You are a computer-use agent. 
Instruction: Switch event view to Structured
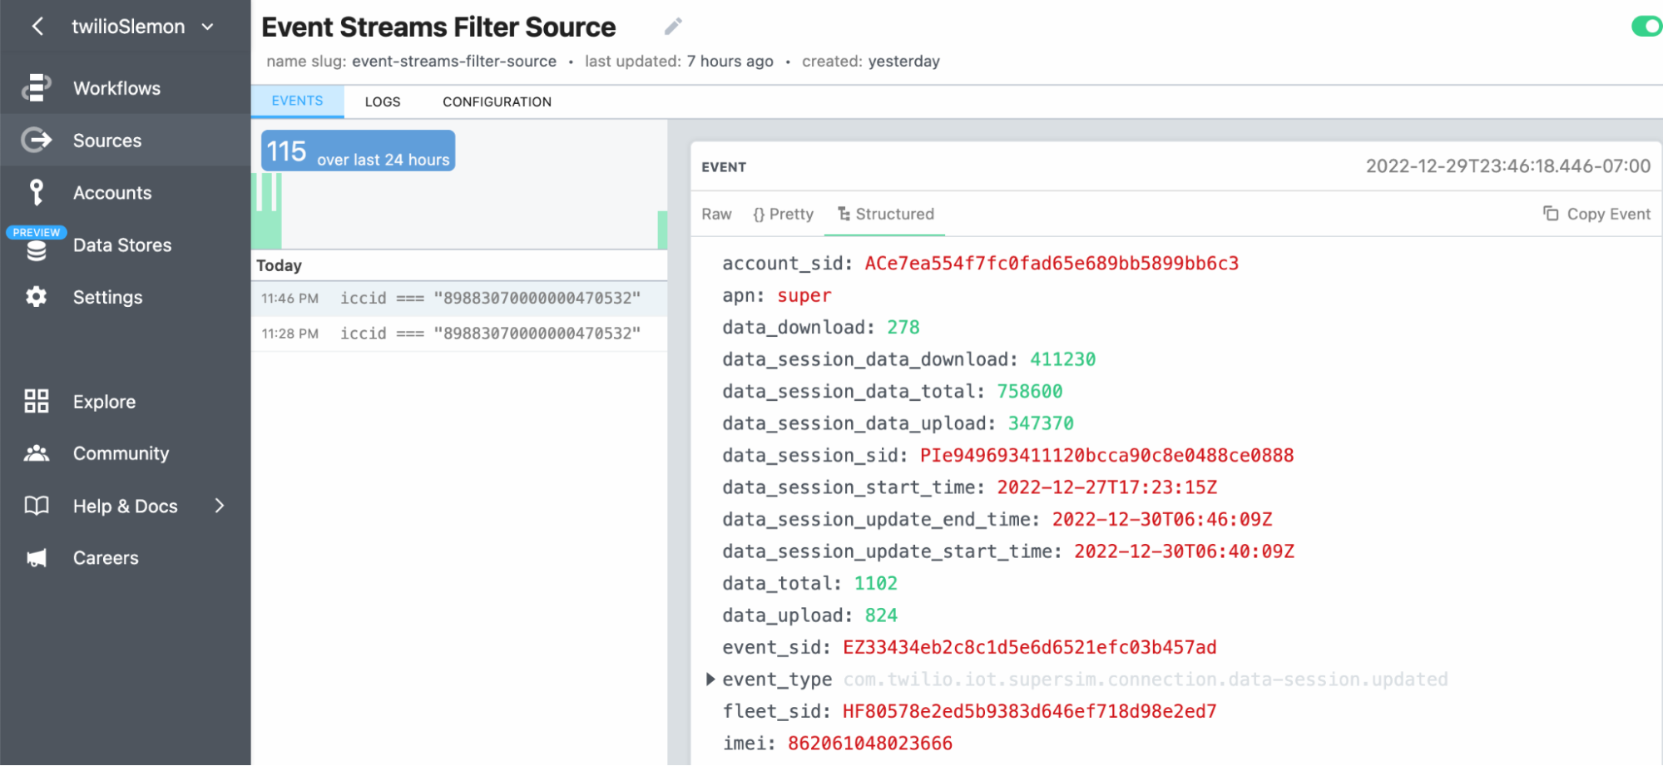click(885, 214)
